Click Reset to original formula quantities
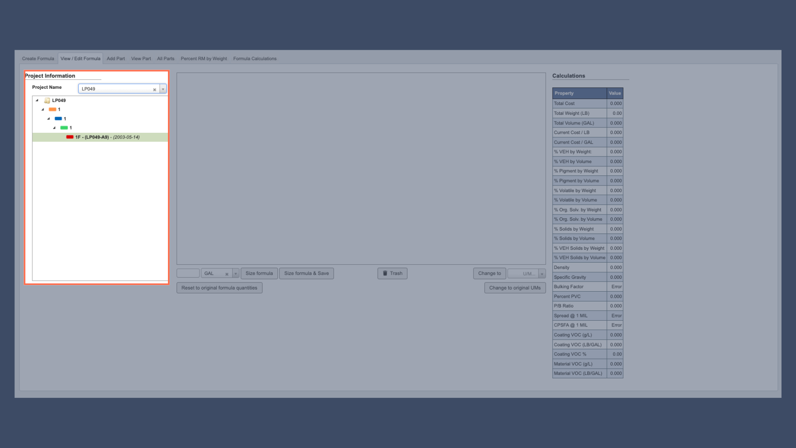This screenshot has height=448, width=796. click(219, 287)
